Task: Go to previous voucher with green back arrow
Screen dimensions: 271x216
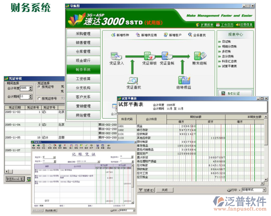Action: click(34, 146)
